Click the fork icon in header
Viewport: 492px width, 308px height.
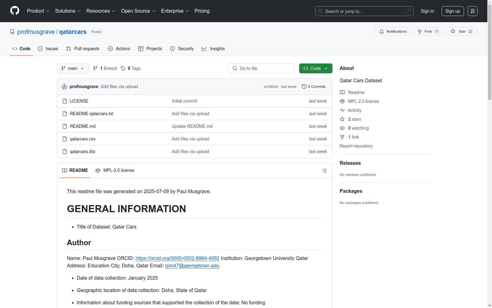[x=420, y=31]
